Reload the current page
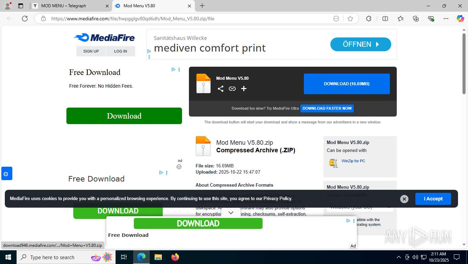This screenshot has width=468, height=264. 25,19
